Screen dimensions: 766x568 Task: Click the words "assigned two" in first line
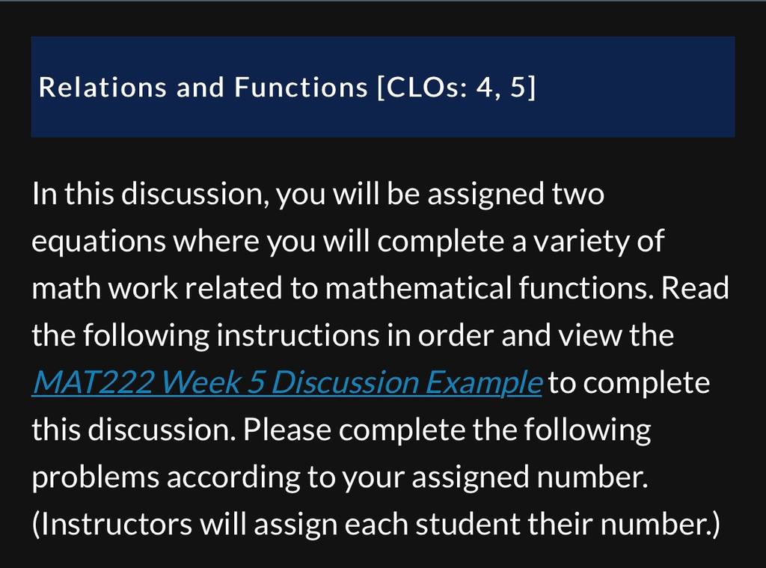[516, 194]
